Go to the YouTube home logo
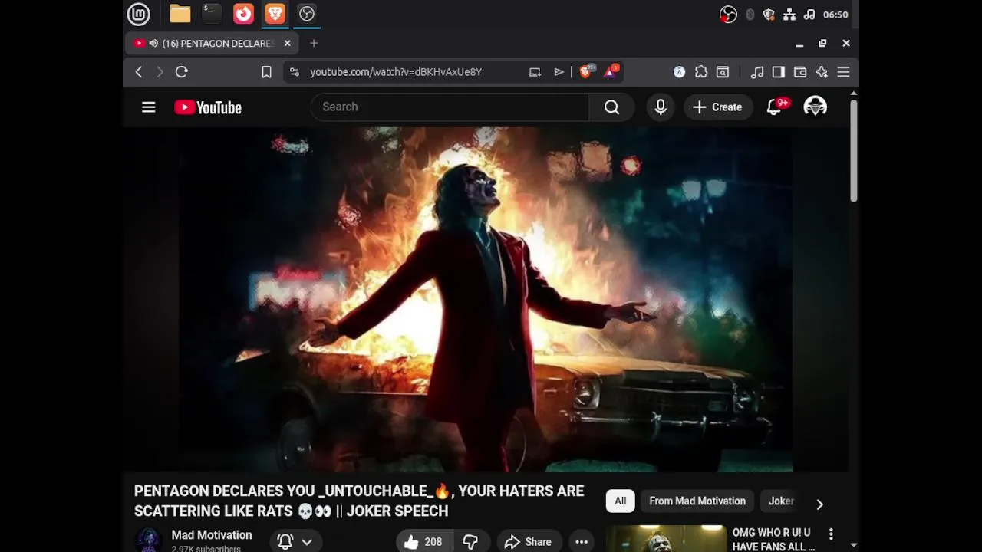982x552 pixels. [x=208, y=107]
